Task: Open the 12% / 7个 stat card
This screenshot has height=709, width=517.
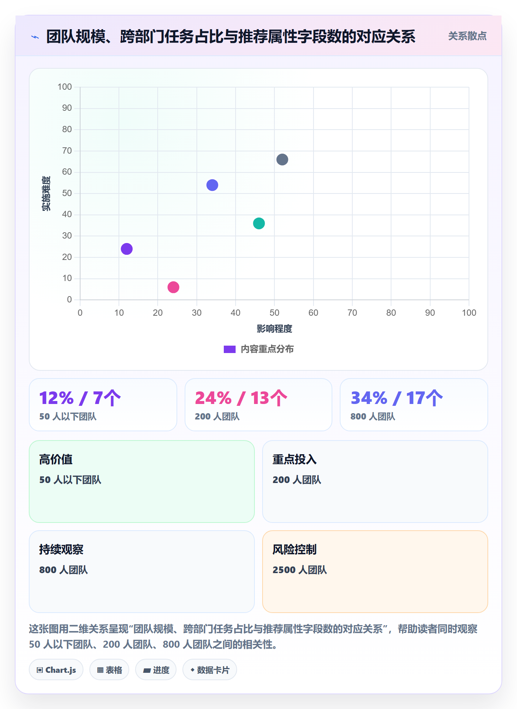Action: (x=103, y=405)
